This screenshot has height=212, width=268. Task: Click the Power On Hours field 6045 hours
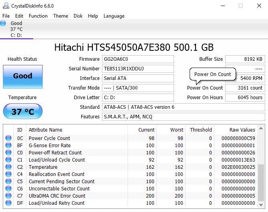[245, 98]
